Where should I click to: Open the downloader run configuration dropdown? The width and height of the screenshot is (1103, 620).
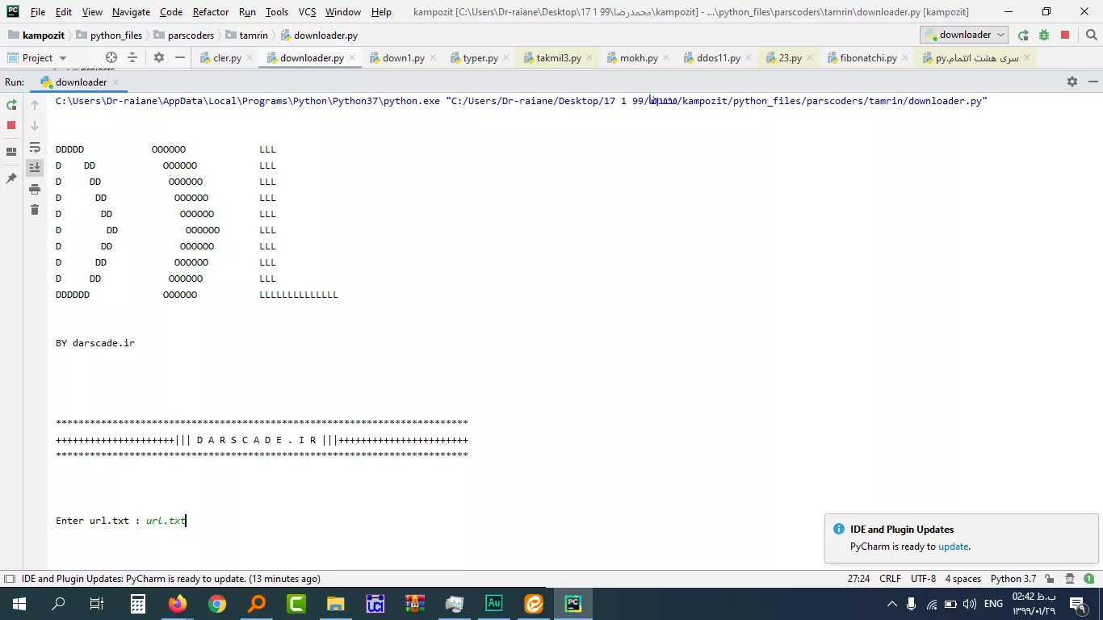pyautogui.click(x=965, y=35)
